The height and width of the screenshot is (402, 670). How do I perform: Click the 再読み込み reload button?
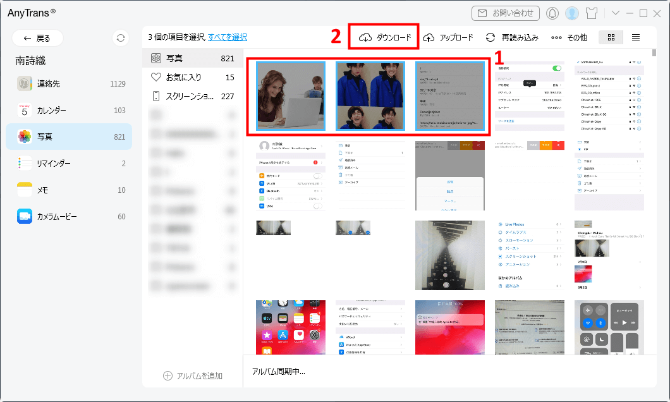[x=513, y=37]
